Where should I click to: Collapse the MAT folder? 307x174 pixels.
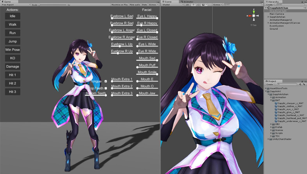271,100
